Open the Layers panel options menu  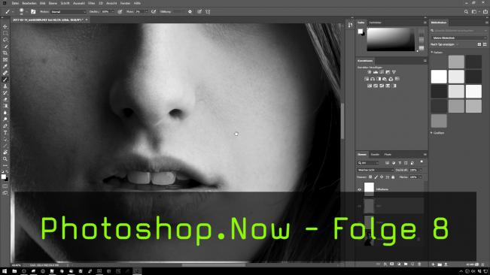coord(425,155)
